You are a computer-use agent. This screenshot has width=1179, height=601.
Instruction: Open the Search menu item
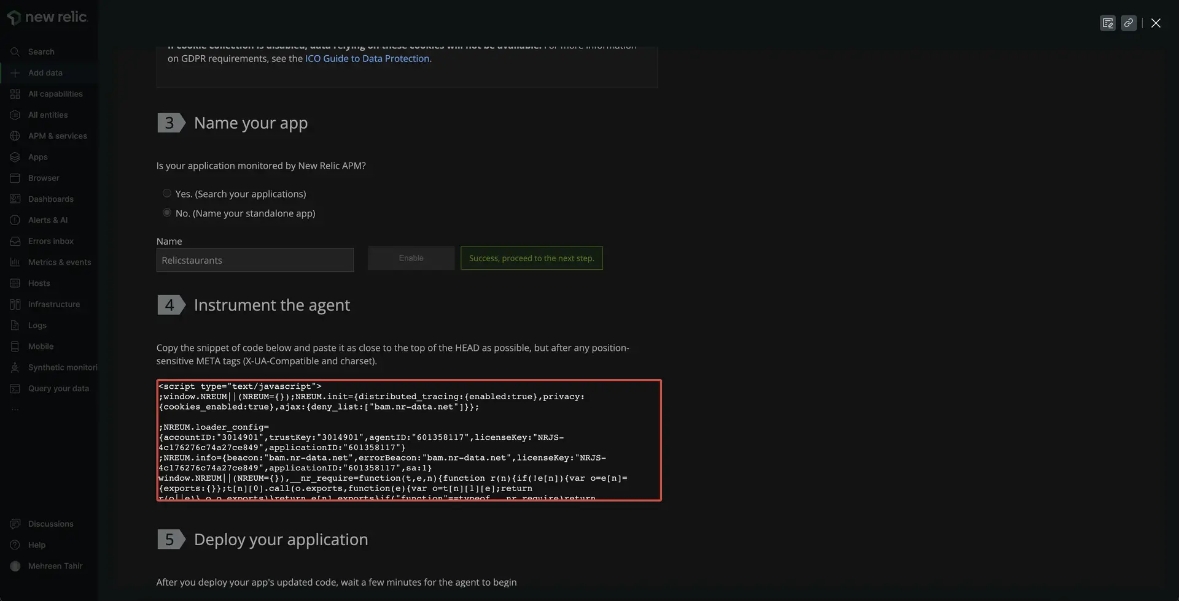coord(41,52)
